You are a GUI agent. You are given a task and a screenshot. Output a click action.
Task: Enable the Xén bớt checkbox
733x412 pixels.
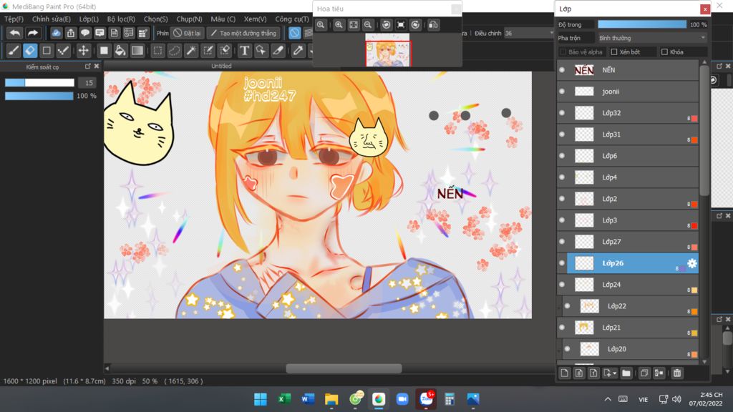pyautogui.click(x=614, y=51)
